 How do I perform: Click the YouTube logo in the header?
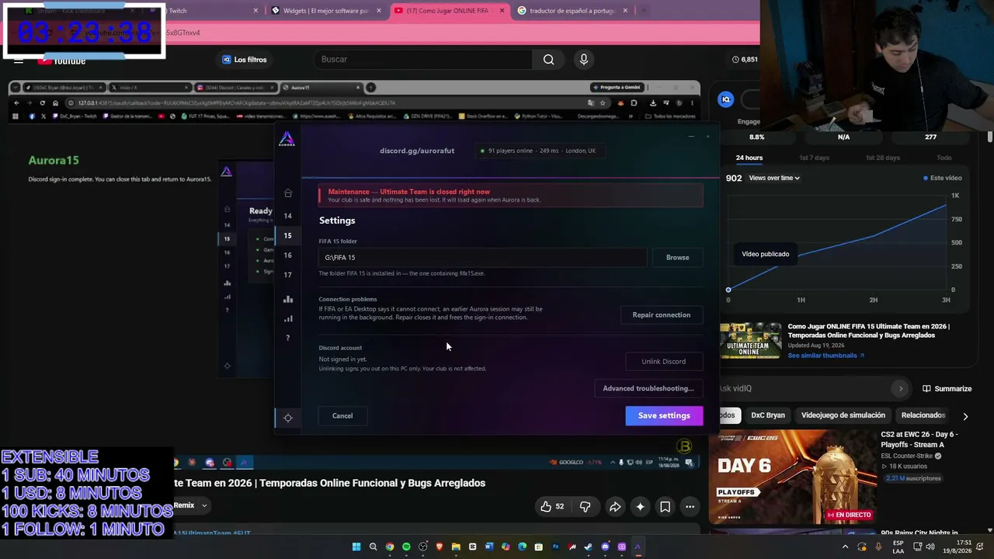pos(61,61)
